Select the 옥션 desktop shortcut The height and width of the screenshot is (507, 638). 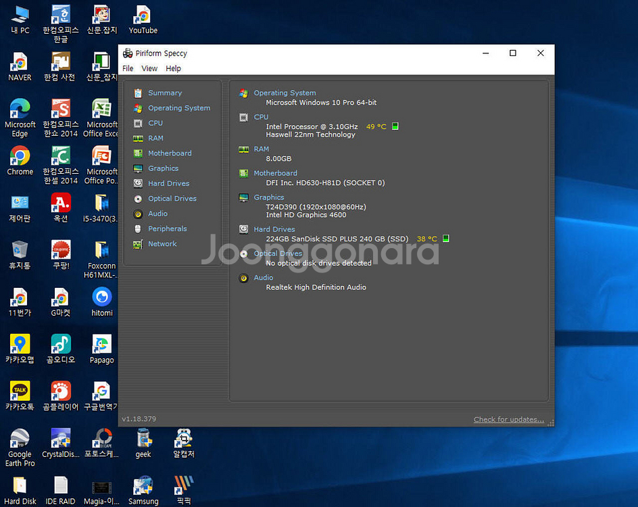[x=61, y=208]
